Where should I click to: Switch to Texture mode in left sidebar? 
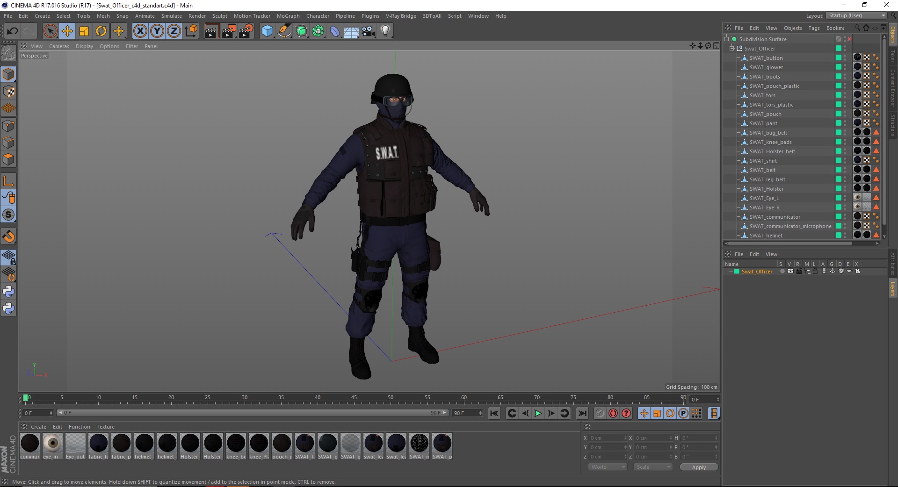[8, 92]
